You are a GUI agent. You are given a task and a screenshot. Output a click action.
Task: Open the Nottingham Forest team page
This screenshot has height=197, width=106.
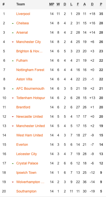pyautogui.click(x=30, y=70)
